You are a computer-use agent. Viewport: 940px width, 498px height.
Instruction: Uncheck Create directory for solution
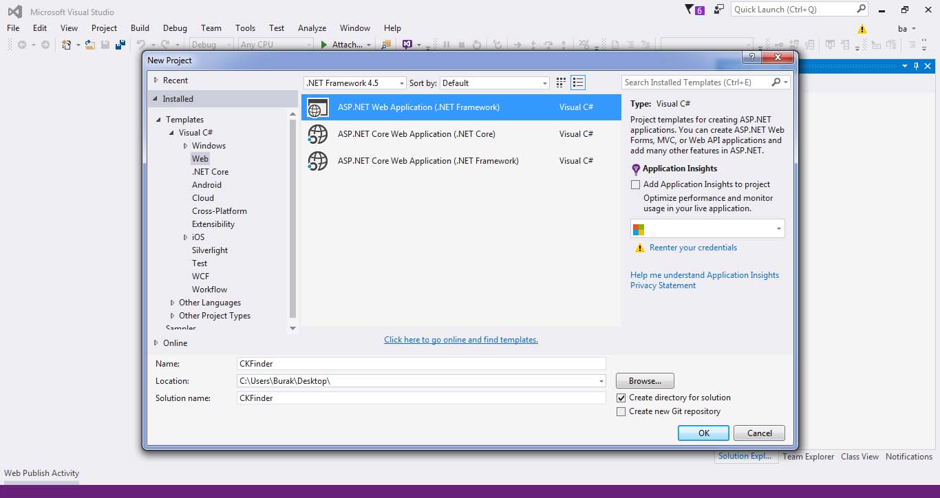621,398
